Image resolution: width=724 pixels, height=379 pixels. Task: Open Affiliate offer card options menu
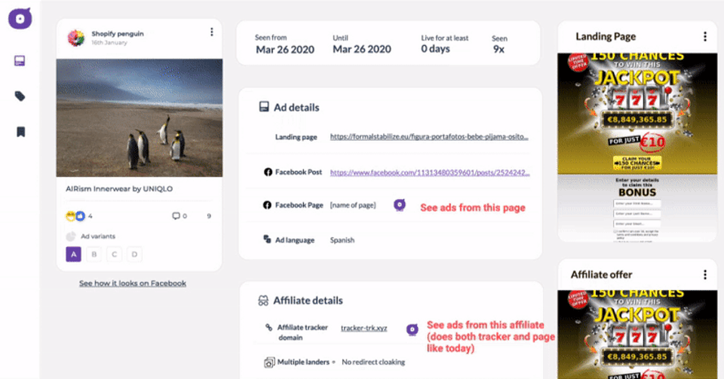[x=704, y=275]
